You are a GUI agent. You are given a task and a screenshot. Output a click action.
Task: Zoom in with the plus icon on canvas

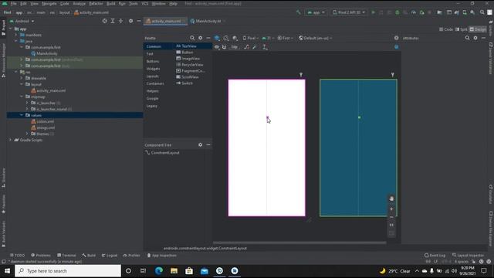coord(391,209)
